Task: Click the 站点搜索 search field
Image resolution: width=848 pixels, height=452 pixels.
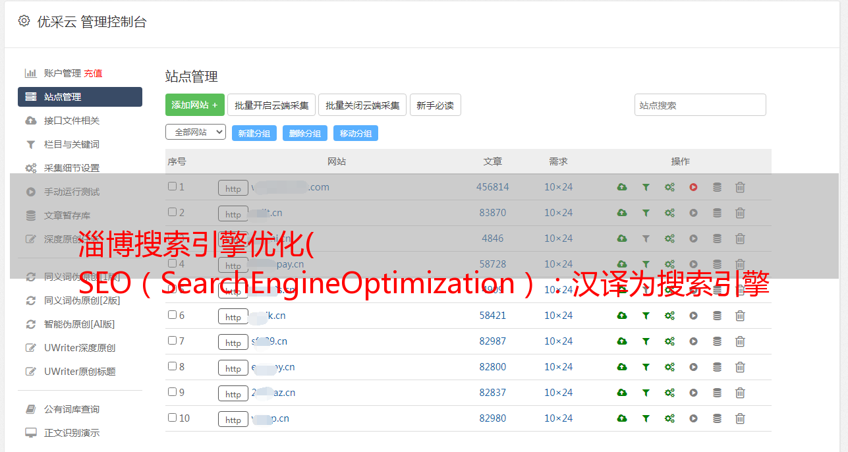Action: (x=700, y=105)
